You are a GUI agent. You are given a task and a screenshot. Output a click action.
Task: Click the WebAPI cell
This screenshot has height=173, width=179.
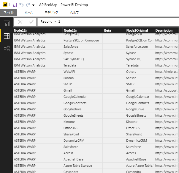(x=83, y=72)
